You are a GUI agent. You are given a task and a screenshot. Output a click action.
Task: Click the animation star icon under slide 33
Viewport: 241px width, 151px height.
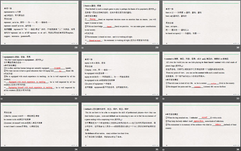(164, 99)
